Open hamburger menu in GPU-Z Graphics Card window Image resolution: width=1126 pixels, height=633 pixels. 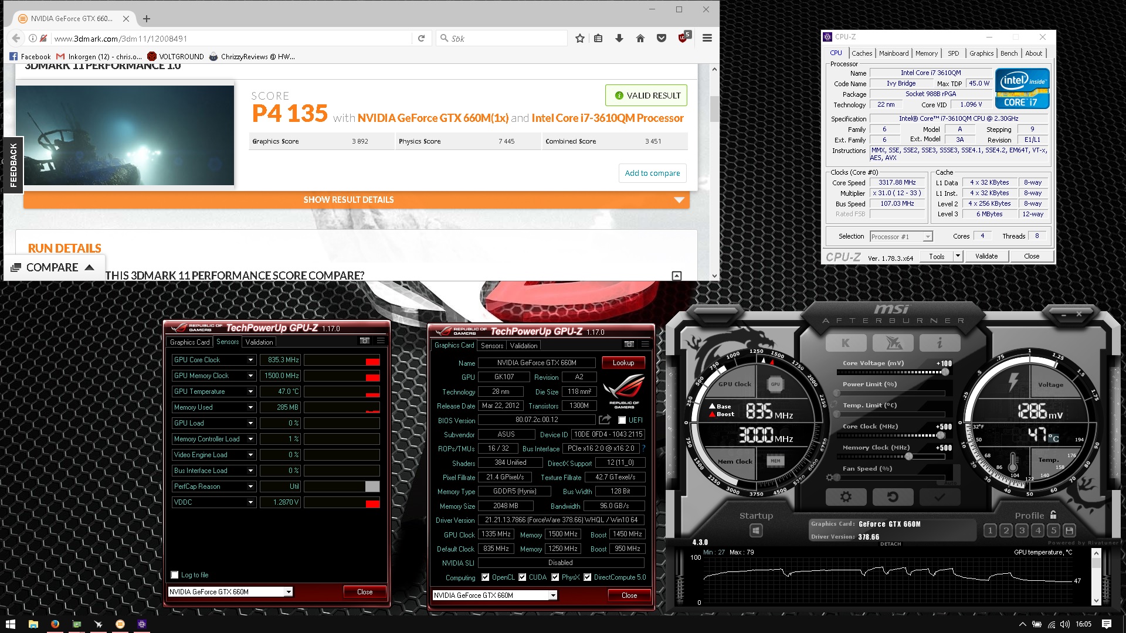pos(646,344)
